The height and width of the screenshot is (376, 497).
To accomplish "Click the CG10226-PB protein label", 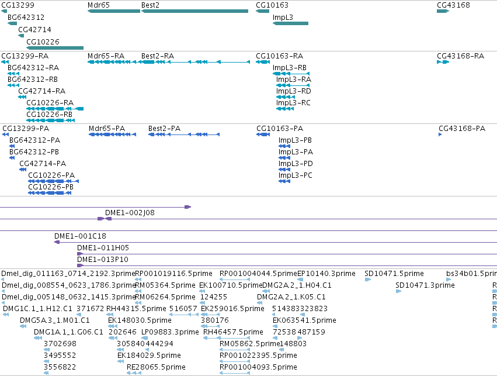I will click(x=51, y=187).
